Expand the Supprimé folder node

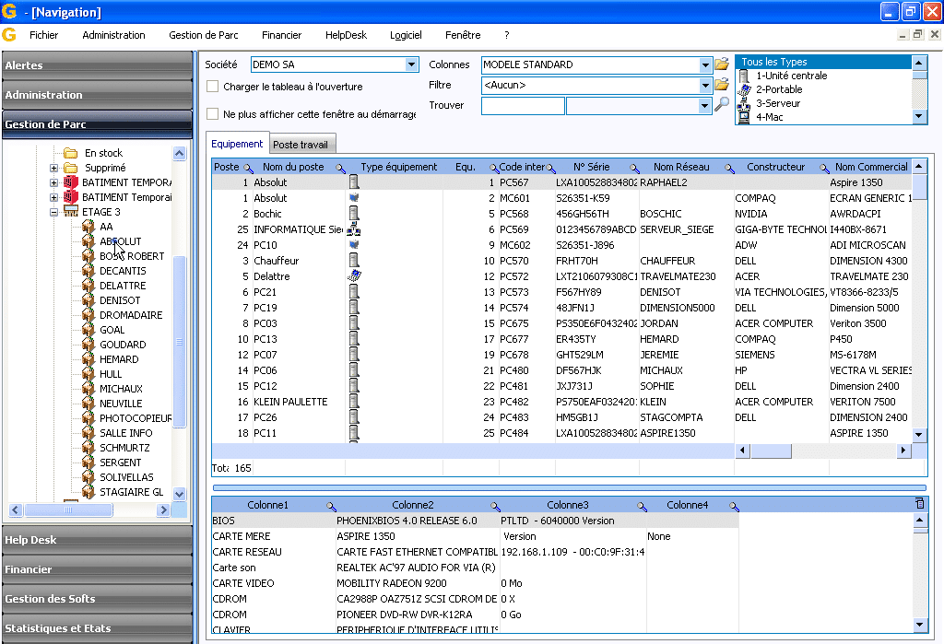(53, 169)
